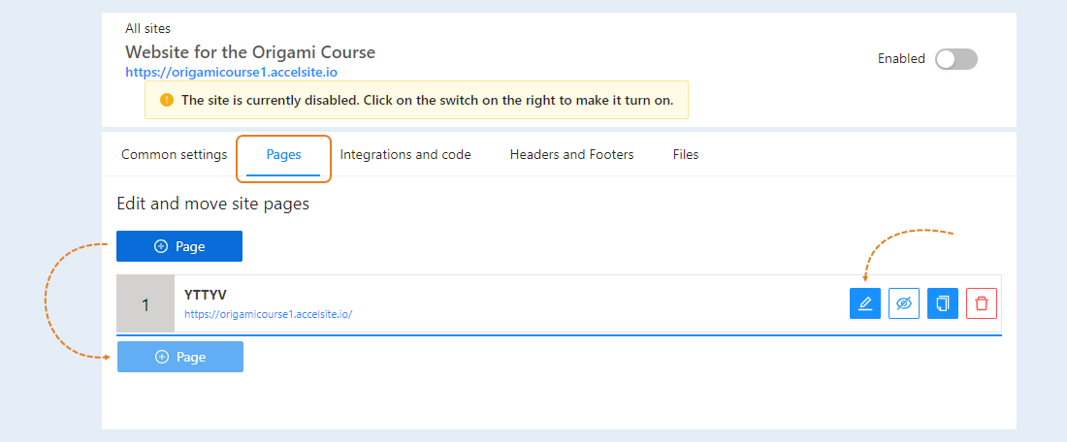Click the YTTYV page title
1067x442 pixels.
tap(205, 295)
